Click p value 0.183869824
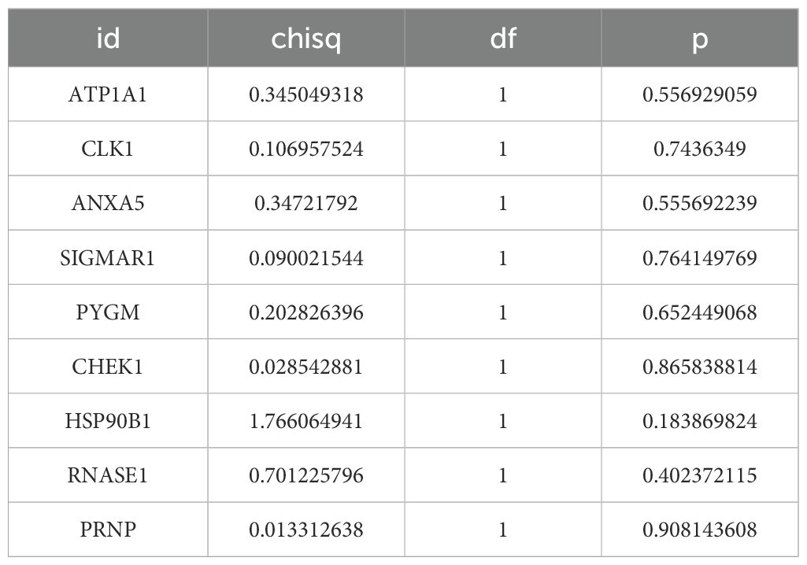This screenshot has height=565, width=807. coord(700,421)
